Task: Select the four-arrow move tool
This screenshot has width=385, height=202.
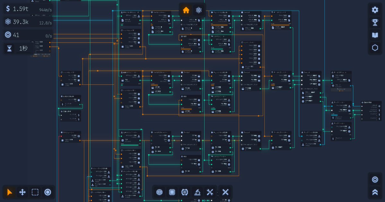Action: (x=22, y=192)
